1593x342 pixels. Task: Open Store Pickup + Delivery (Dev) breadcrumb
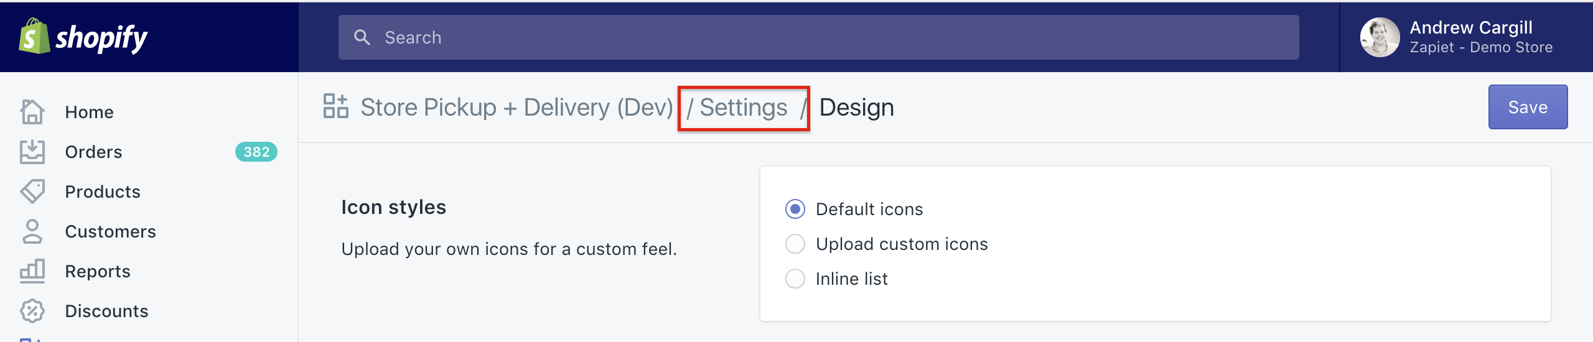pos(516,108)
